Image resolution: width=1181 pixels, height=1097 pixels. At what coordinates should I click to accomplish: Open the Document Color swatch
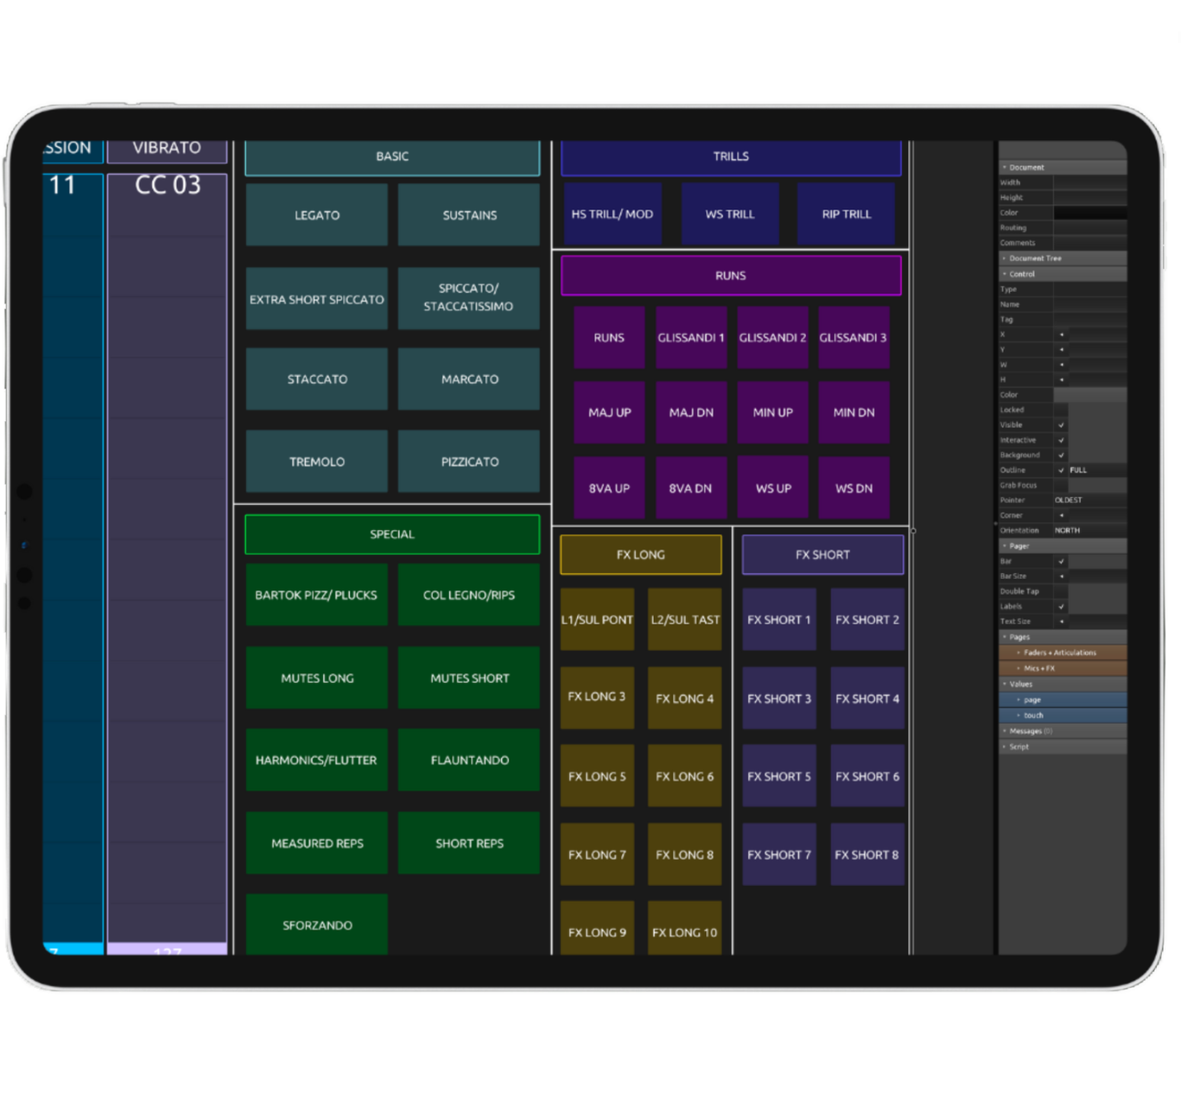(x=1090, y=213)
